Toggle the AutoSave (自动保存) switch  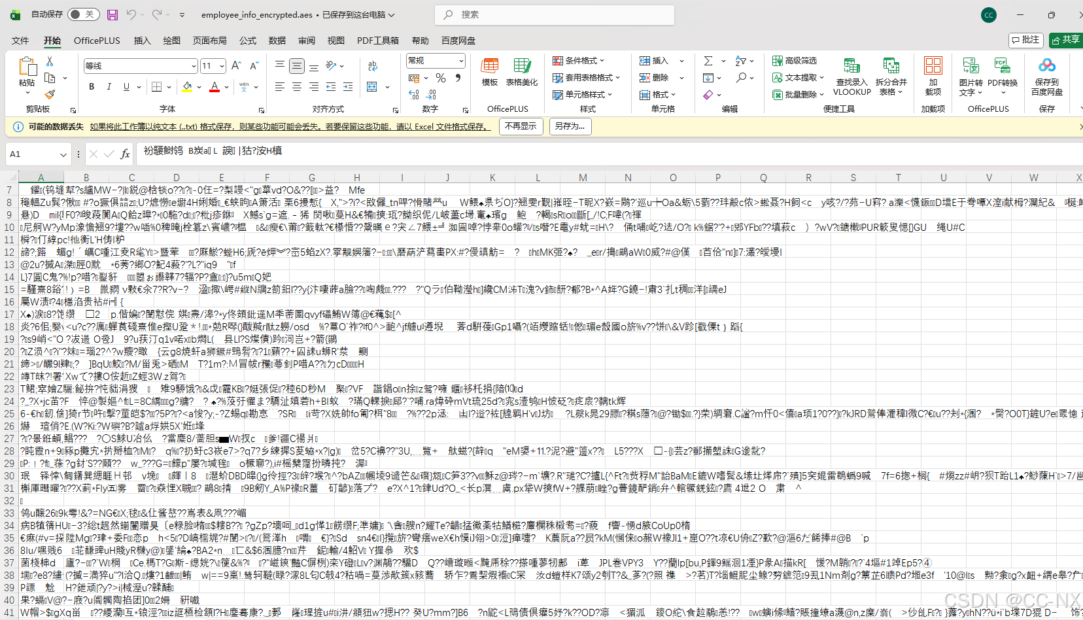(83, 14)
